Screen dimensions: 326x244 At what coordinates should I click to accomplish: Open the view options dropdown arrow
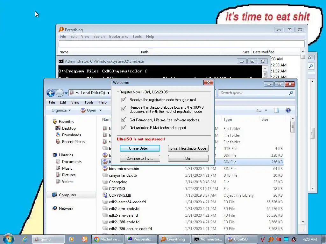266,110
